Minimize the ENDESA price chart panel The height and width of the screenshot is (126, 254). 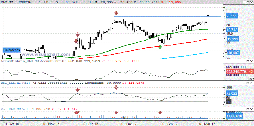(x=244, y=3)
